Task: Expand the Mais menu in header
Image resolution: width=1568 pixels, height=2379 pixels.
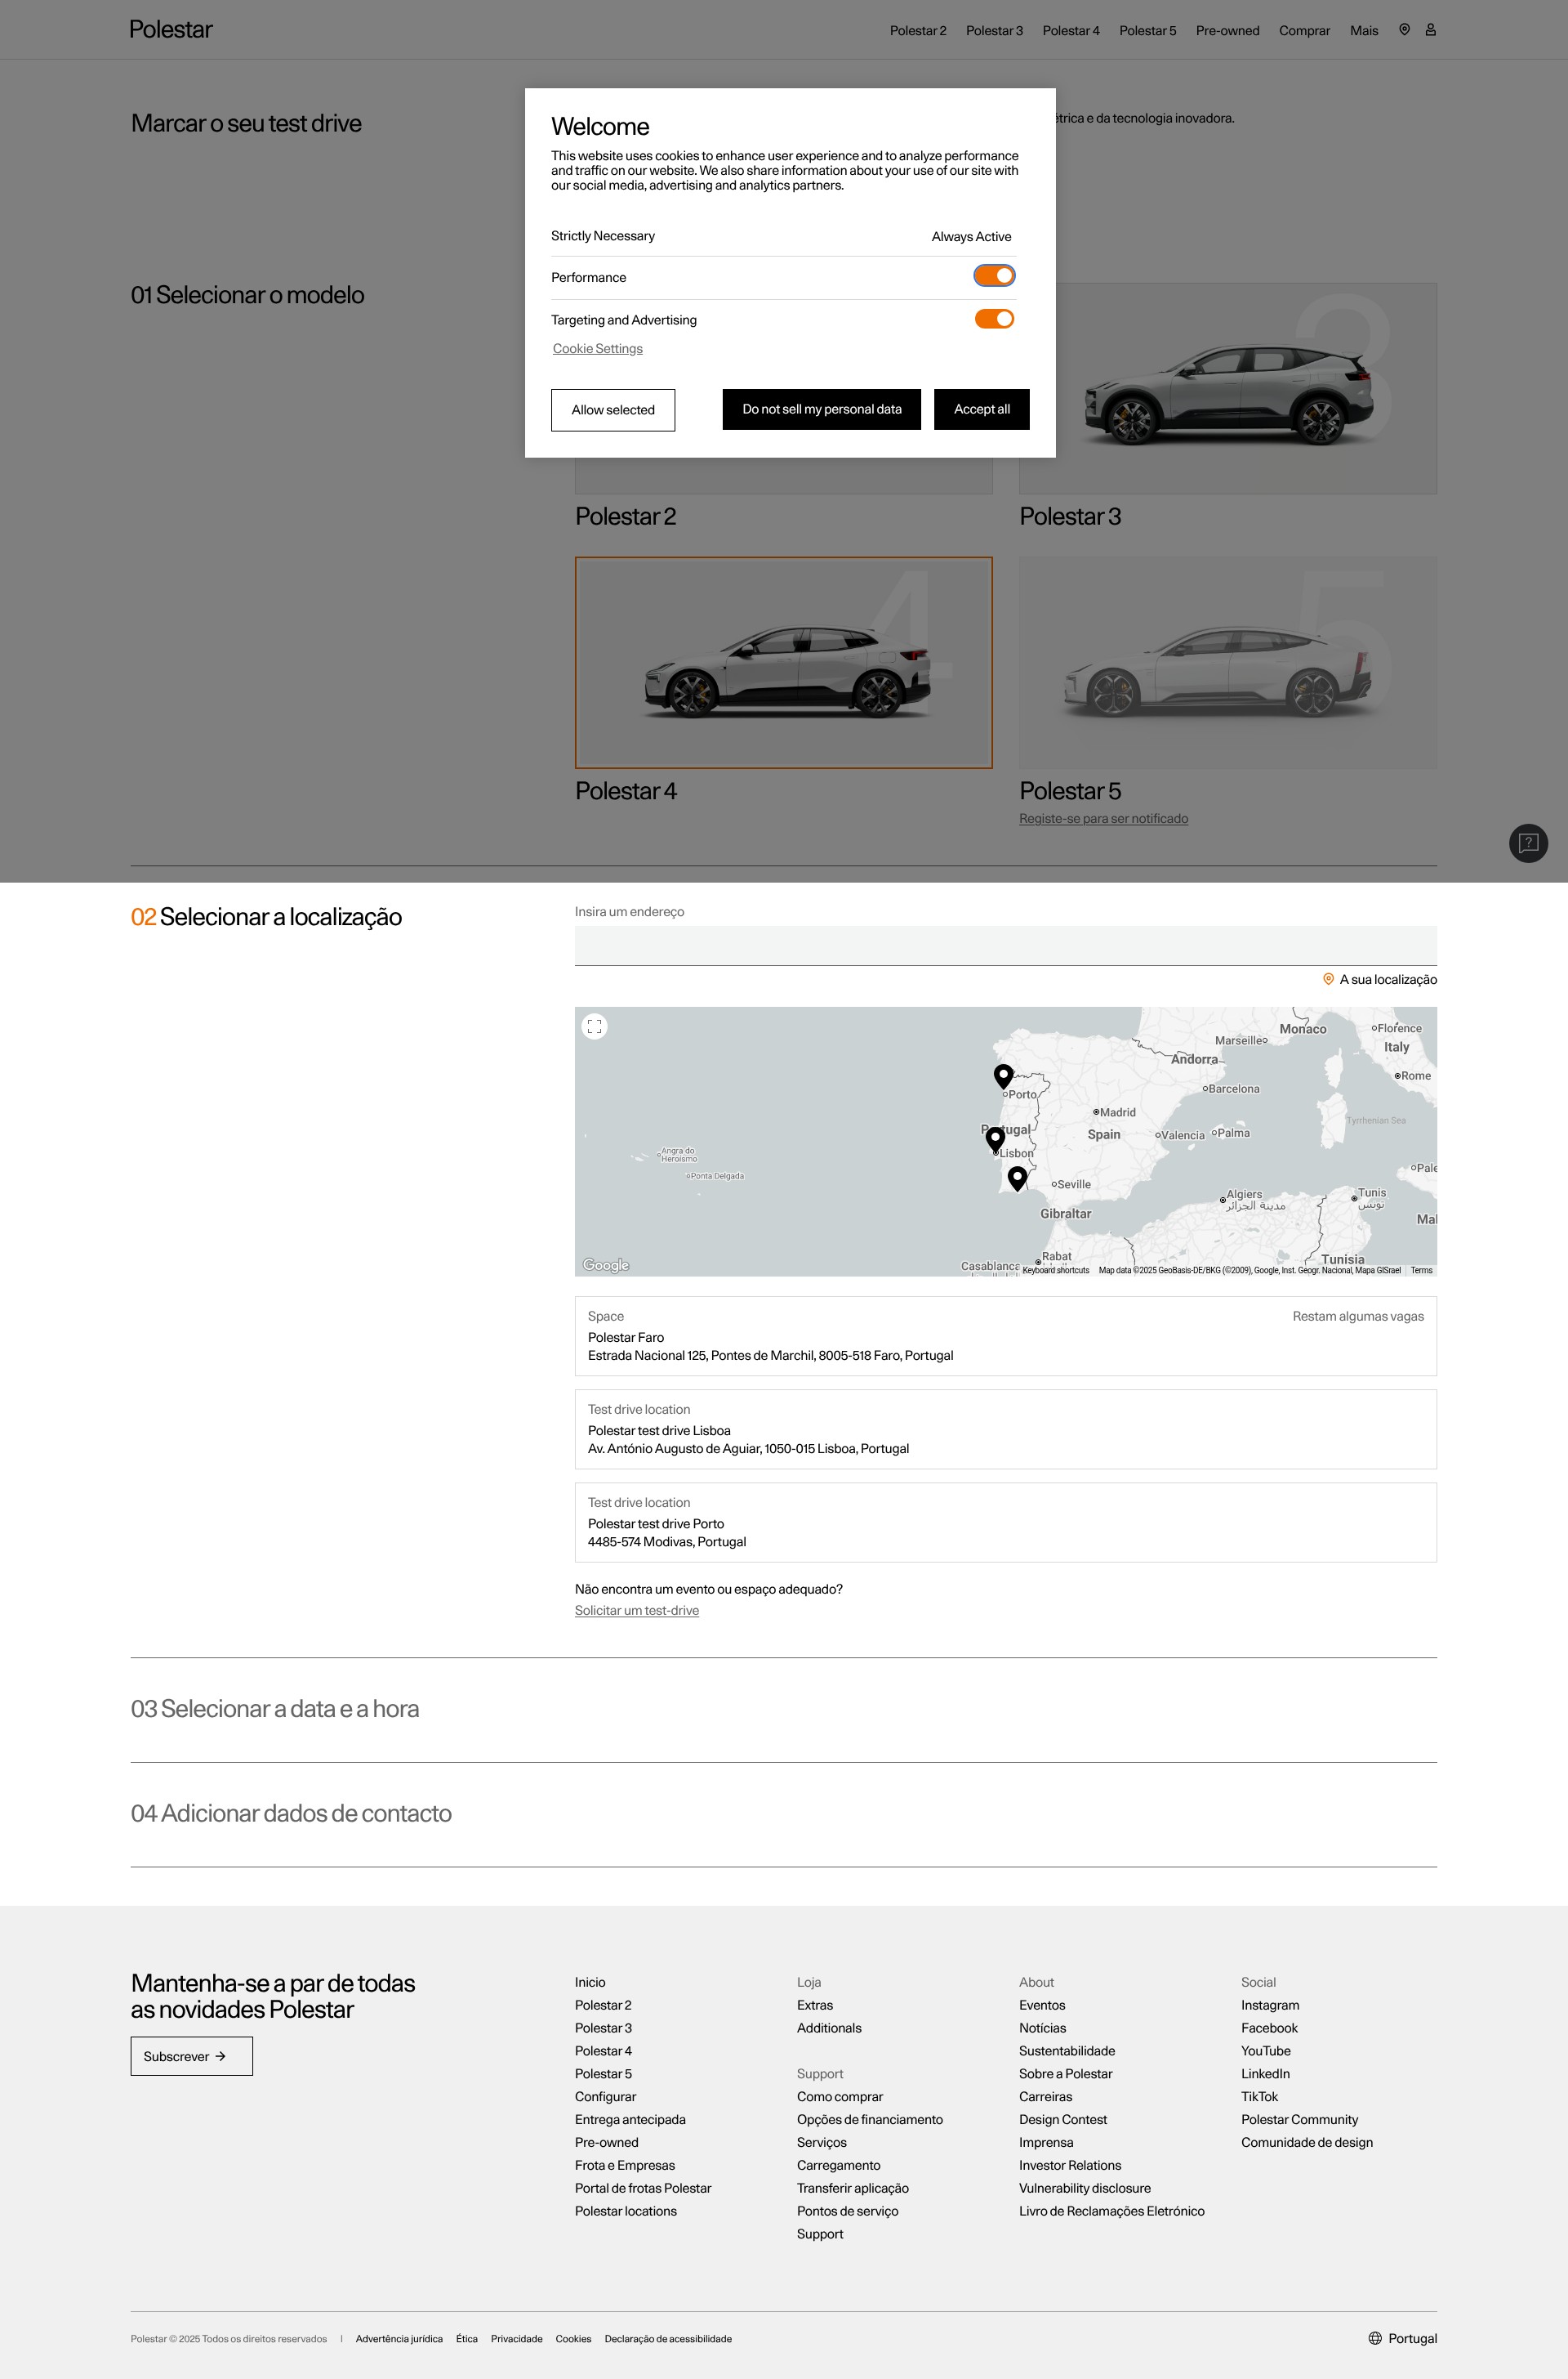Action: click(1364, 31)
